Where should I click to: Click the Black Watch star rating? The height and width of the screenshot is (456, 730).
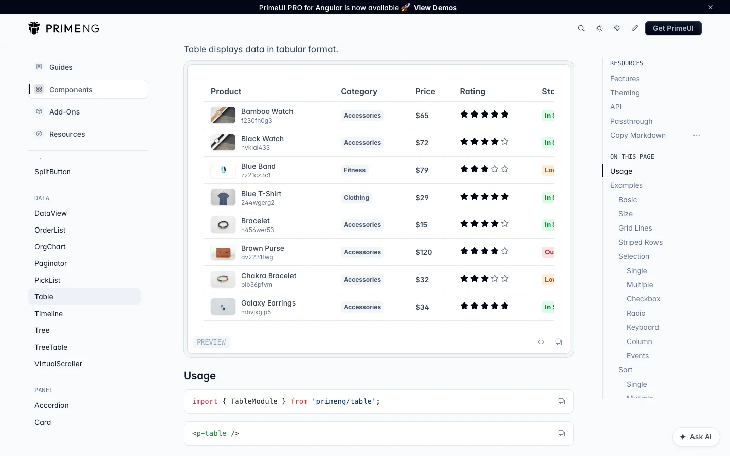(x=484, y=142)
